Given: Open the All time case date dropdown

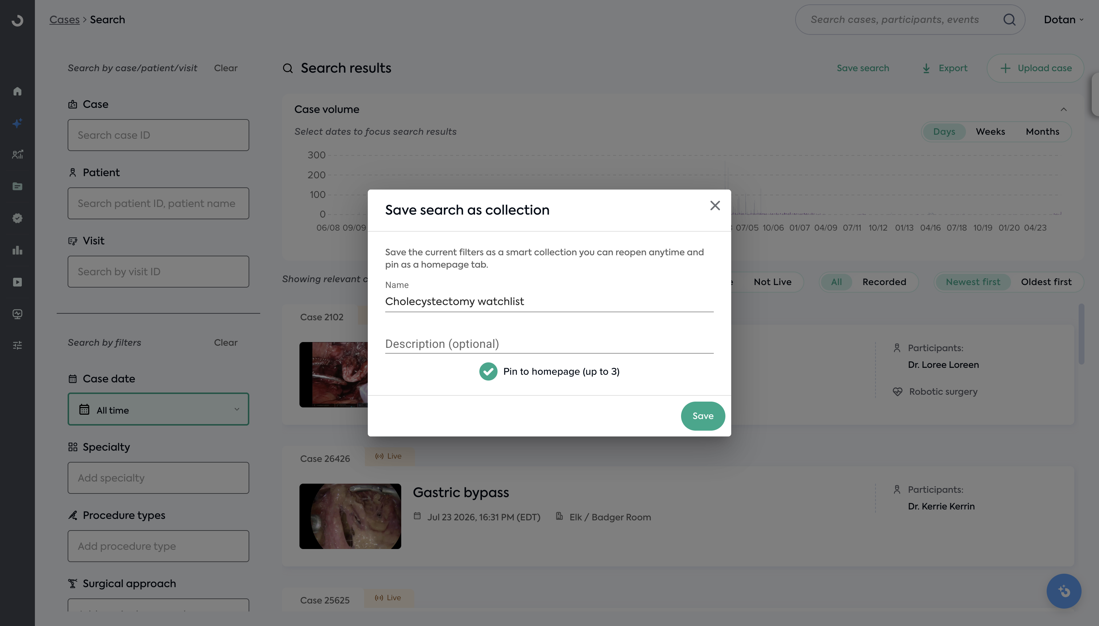Looking at the screenshot, I should coord(158,409).
